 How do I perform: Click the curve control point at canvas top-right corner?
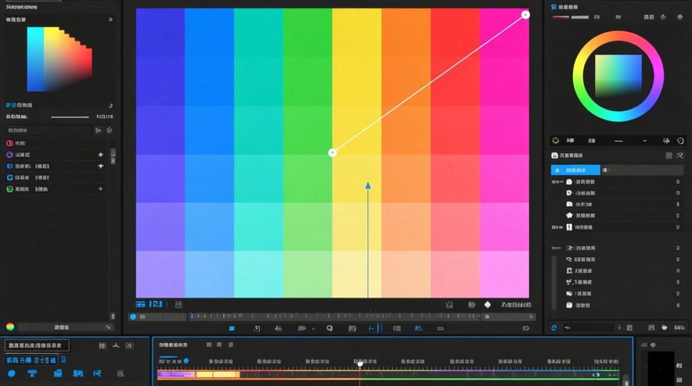point(526,15)
